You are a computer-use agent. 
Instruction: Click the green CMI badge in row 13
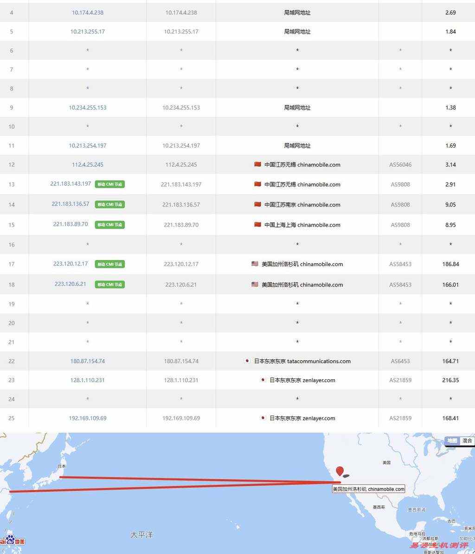point(110,184)
